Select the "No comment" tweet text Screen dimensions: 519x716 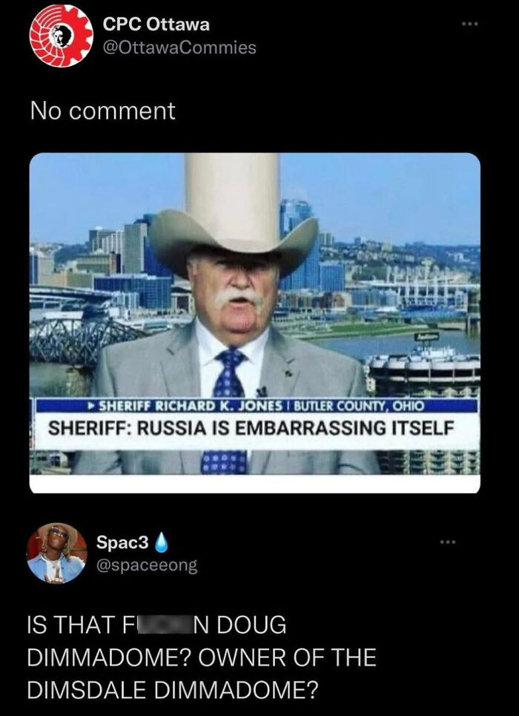point(103,111)
